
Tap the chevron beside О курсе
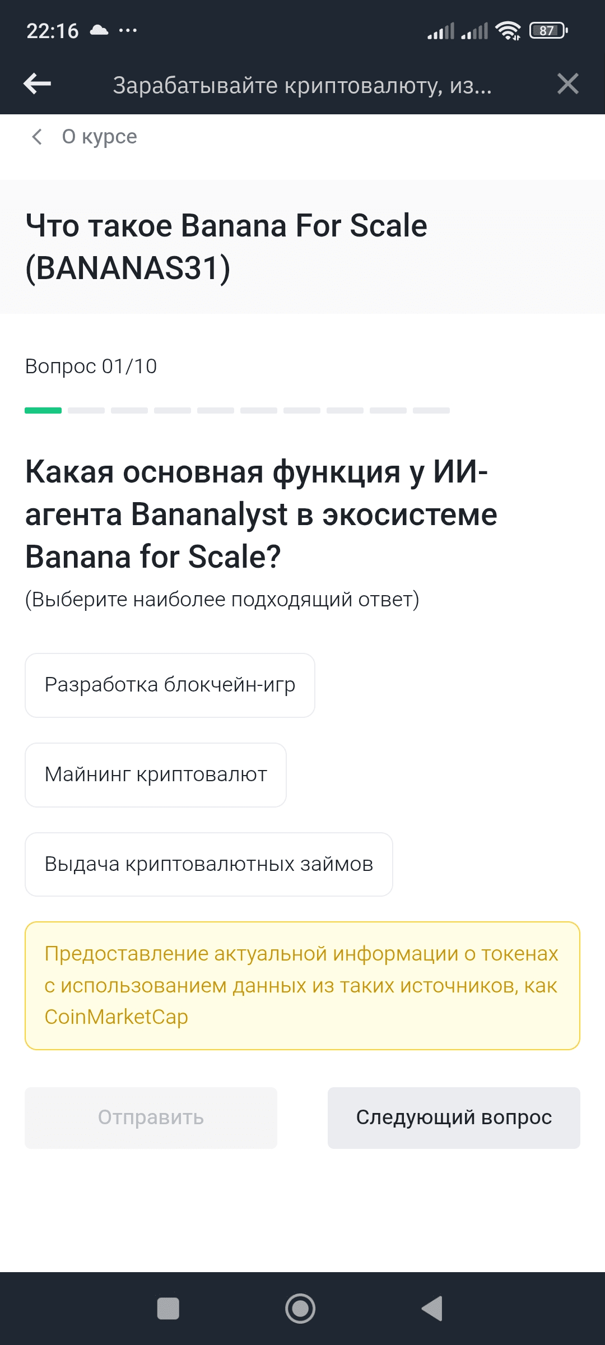coord(37,137)
